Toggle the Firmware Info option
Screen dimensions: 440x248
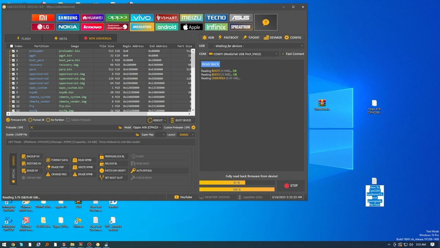pos(16,120)
